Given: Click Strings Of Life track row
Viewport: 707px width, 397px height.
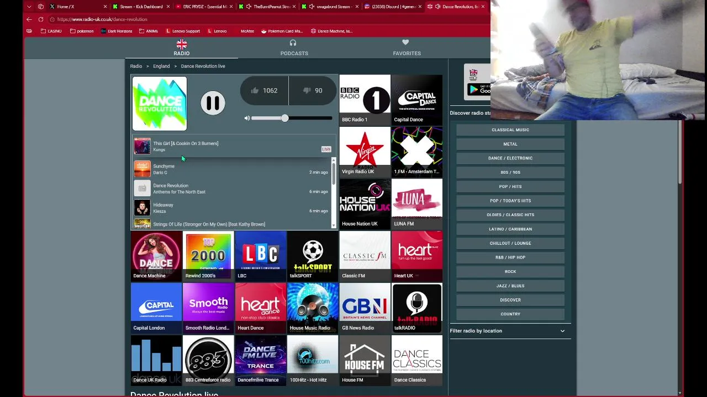Looking at the screenshot, I should pyautogui.click(x=231, y=224).
